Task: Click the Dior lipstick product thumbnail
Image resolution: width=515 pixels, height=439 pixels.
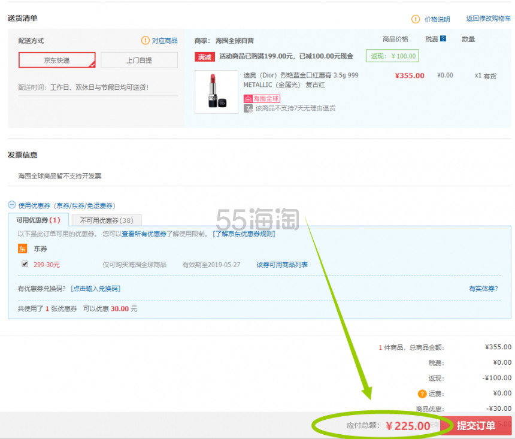Action: pyautogui.click(x=216, y=92)
